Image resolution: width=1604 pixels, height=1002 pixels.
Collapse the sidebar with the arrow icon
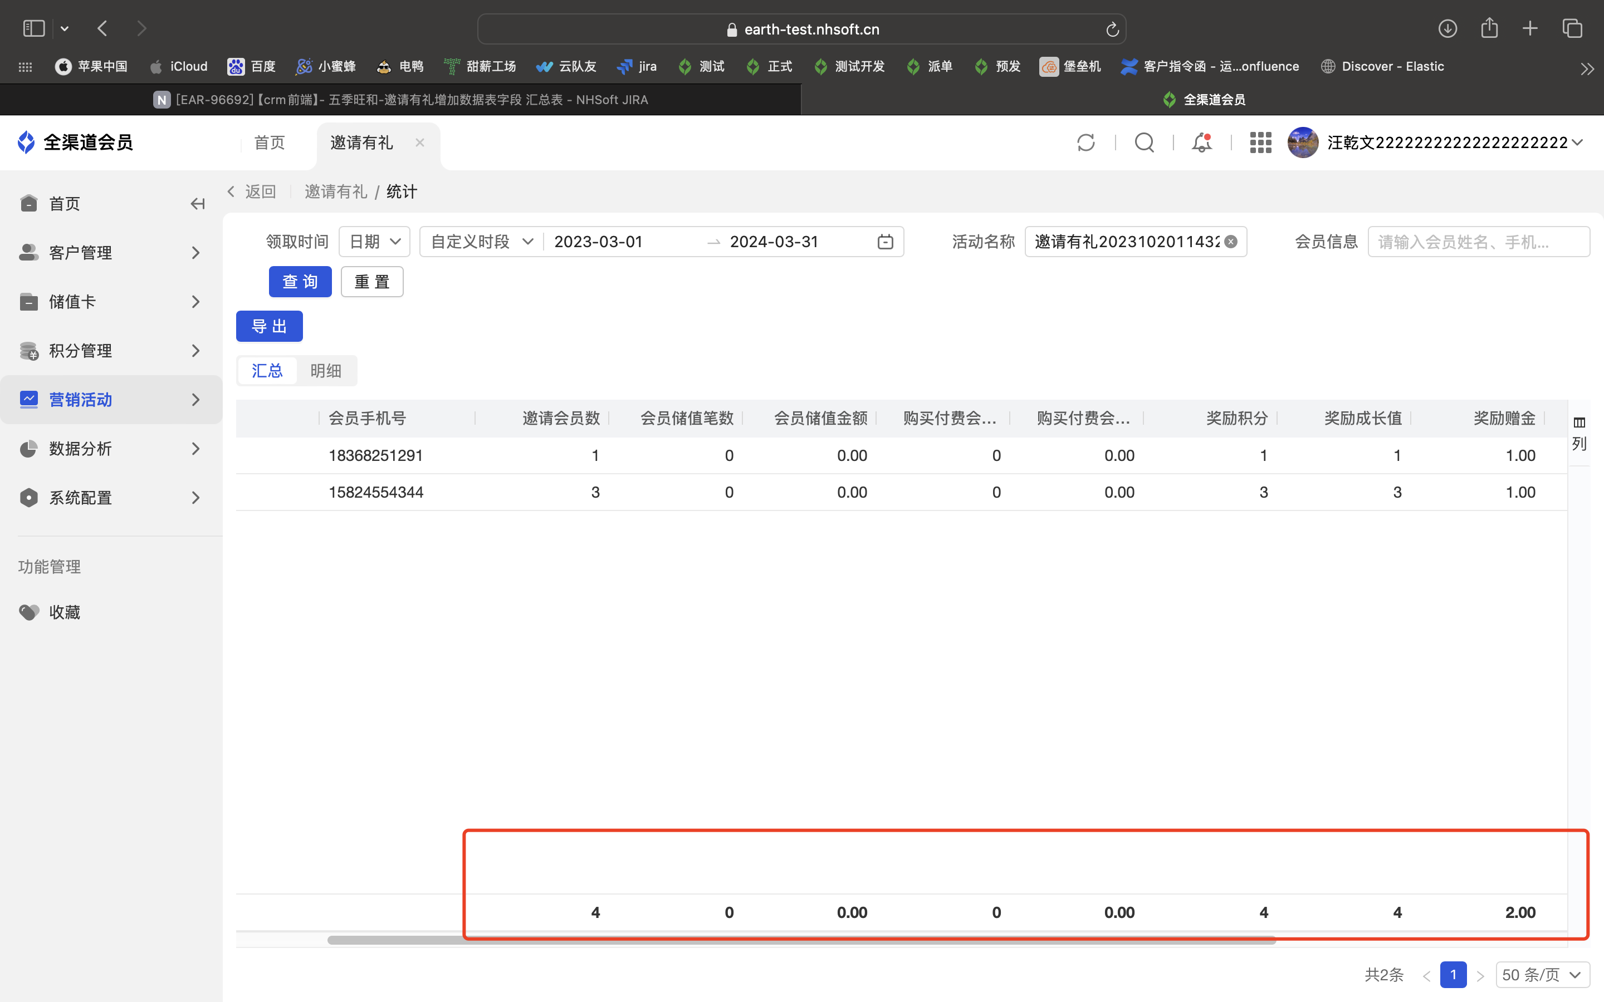click(198, 204)
